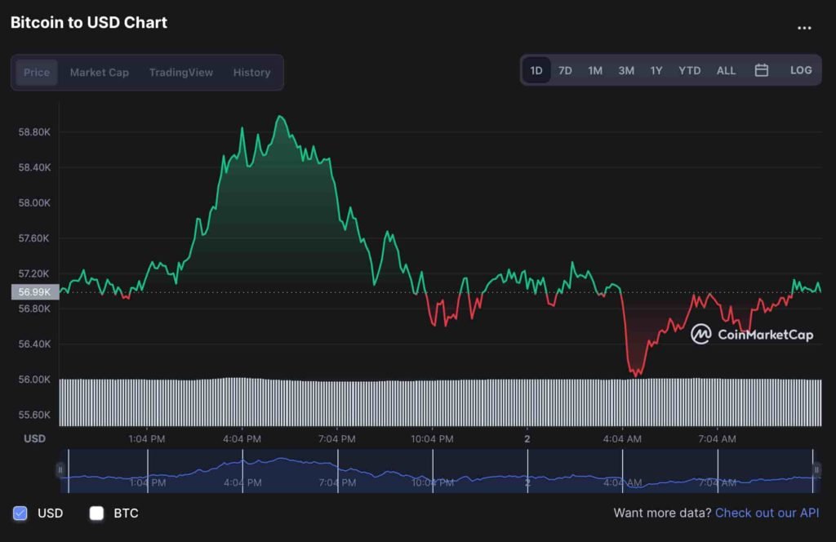
Task: Select the 1Y time range
Action: (656, 70)
